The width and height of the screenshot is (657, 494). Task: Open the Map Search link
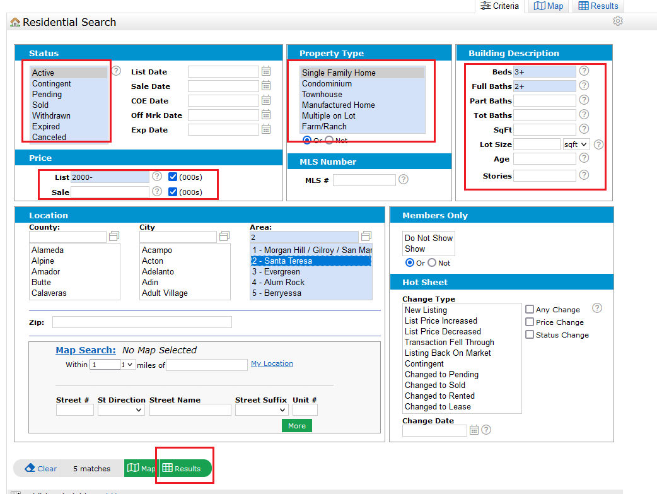(86, 350)
